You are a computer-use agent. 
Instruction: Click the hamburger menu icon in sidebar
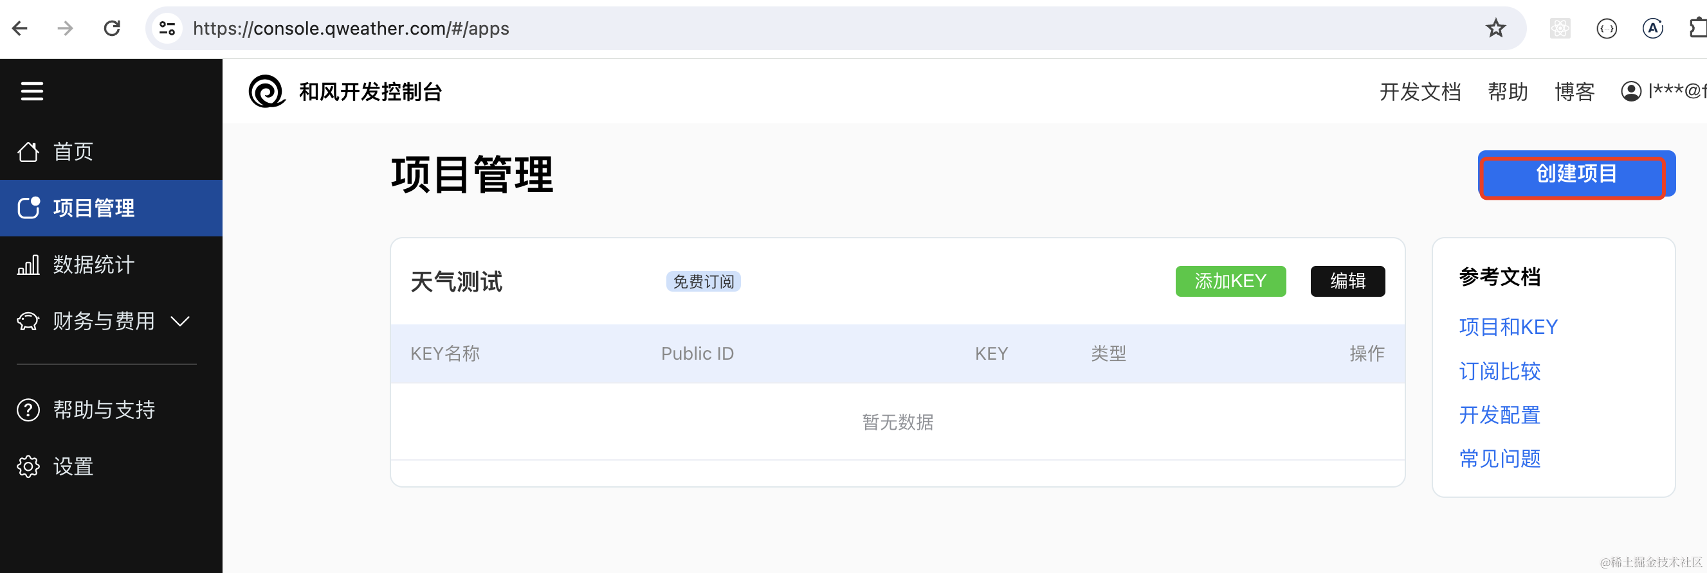point(32,91)
